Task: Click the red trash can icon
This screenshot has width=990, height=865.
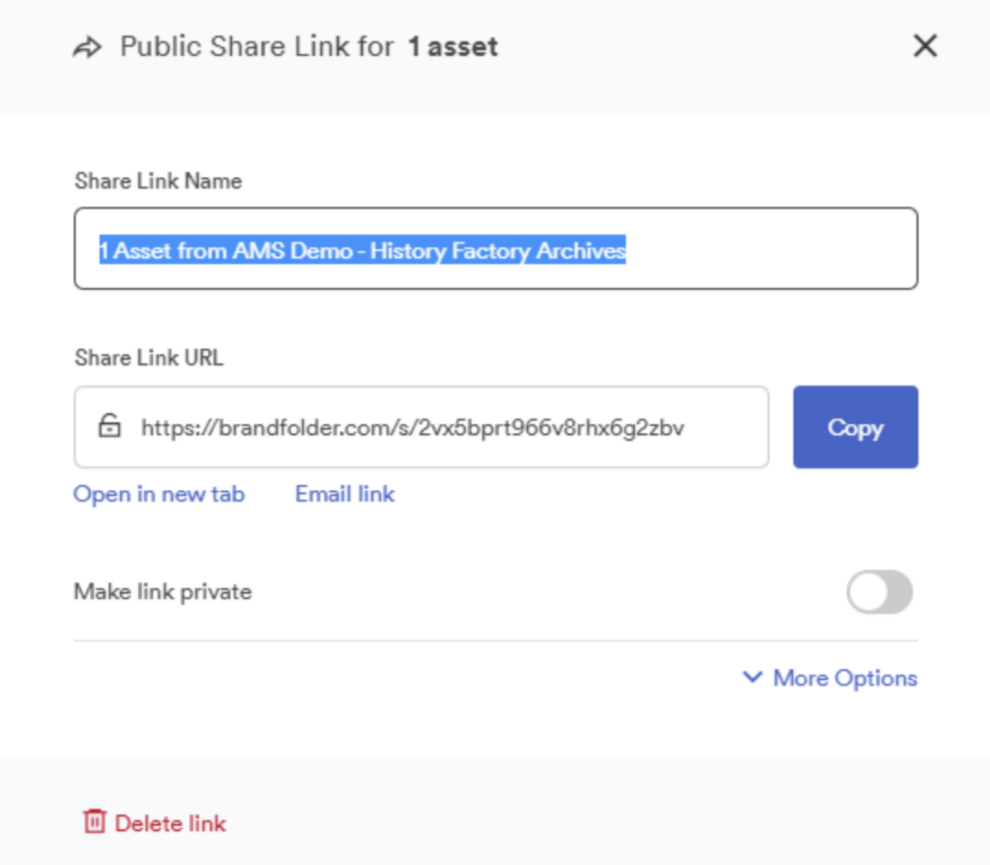Action: [95, 822]
